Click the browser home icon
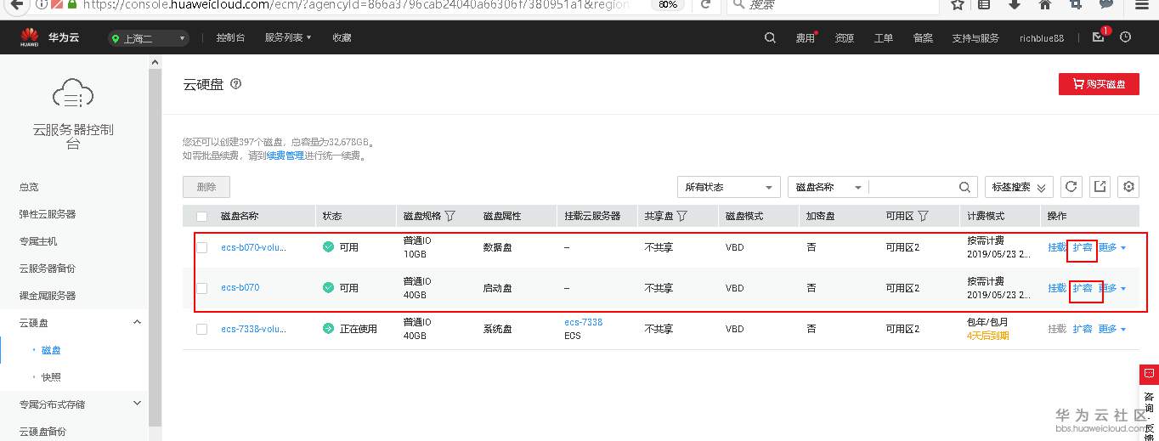 [x=1045, y=4]
